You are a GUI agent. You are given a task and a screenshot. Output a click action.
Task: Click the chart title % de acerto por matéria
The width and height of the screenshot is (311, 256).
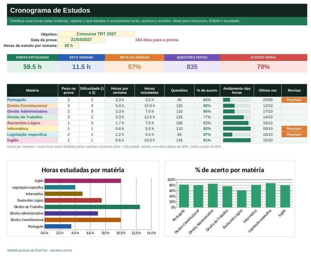(229, 170)
